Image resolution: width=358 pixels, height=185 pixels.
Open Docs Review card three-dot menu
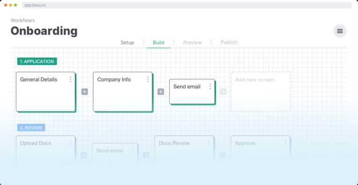[x=209, y=143]
